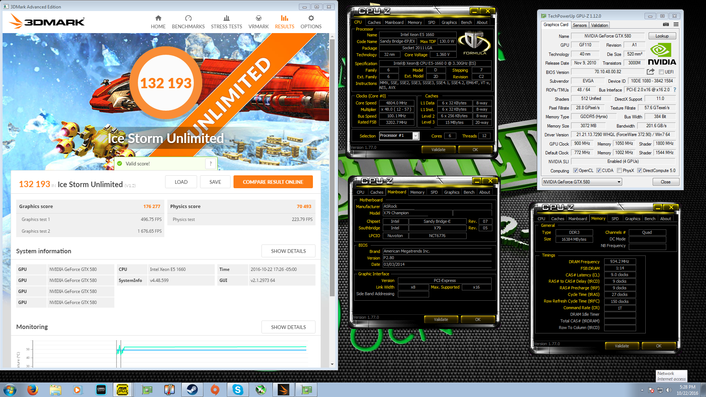This screenshot has height=397, width=706.
Task: Click Validate in the CPU-Z Mainboard window
Action: pyautogui.click(x=441, y=319)
